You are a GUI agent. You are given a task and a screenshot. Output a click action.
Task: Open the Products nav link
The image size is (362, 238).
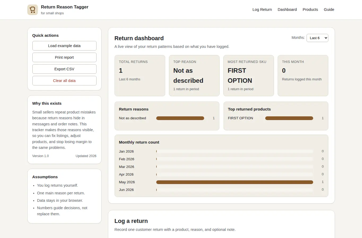pos(310,10)
